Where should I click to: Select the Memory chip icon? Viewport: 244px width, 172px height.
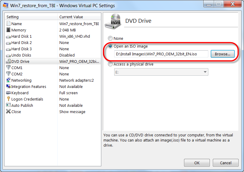coord(8,30)
